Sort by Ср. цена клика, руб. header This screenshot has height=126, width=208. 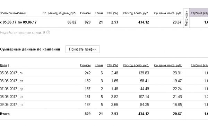(168, 65)
